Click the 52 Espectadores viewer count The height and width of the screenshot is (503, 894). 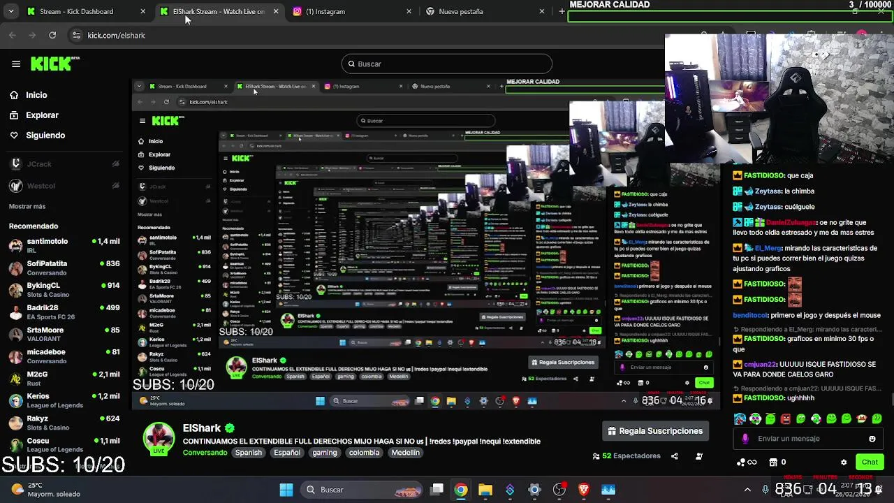[626, 456]
